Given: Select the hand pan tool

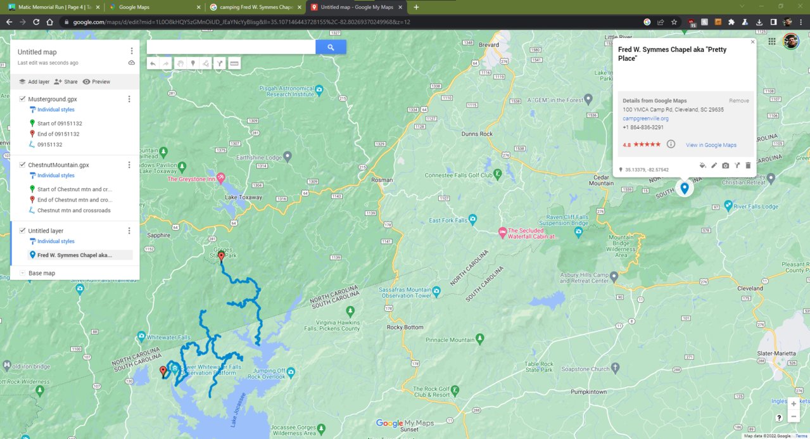Looking at the screenshot, I should pyautogui.click(x=180, y=63).
